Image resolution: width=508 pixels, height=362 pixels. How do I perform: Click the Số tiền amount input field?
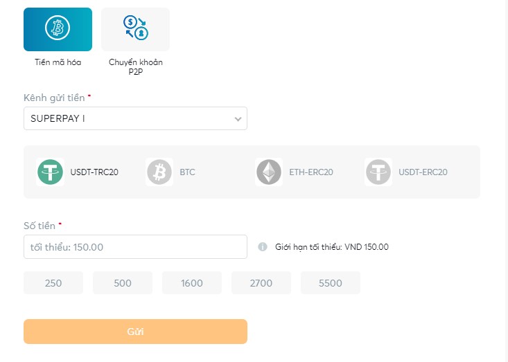pyautogui.click(x=135, y=247)
